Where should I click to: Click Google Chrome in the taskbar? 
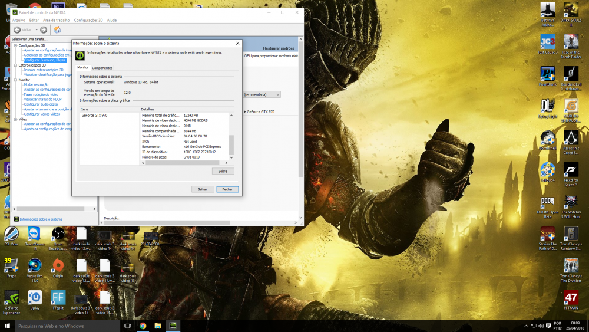[x=143, y=326]
